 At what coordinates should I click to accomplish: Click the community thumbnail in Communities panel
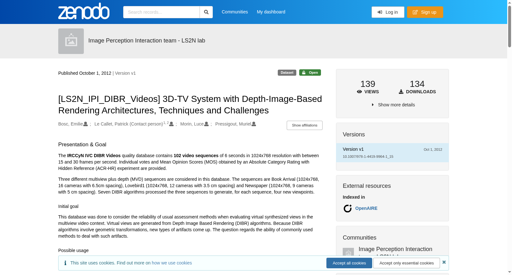pyautogui.click(x=348, y=252)
